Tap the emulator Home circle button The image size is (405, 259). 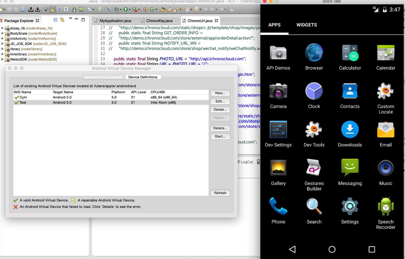(332, 249)
